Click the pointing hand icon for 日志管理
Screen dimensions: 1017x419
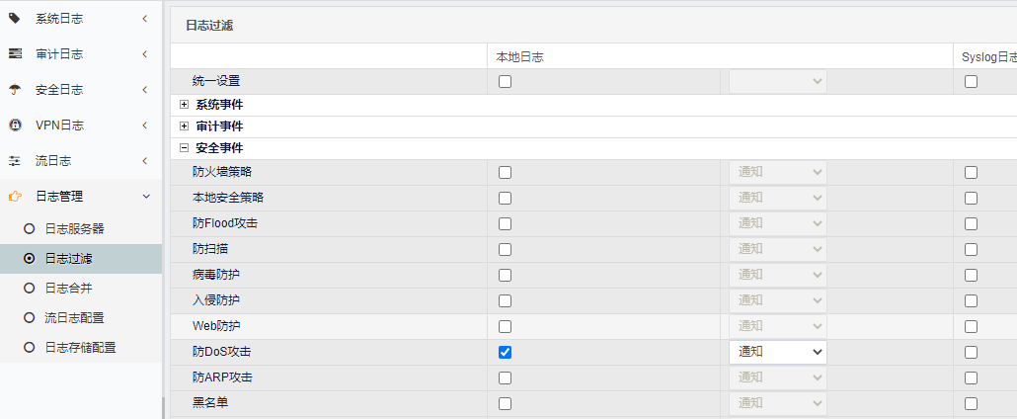[14, 197]
